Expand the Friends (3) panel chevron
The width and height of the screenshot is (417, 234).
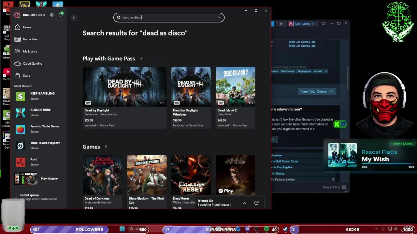click(244, 203)
